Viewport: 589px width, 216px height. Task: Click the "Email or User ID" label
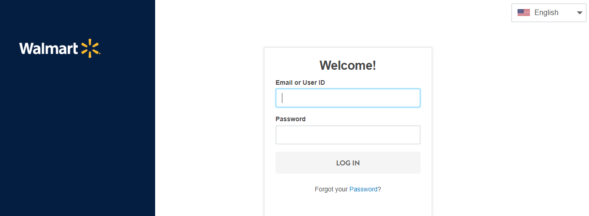[x=300, y=82]
